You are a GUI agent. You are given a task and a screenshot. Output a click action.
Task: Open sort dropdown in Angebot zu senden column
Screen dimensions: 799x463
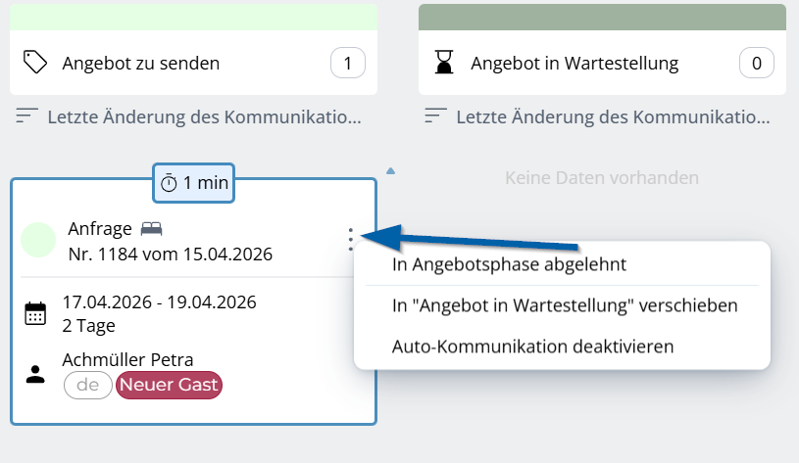[204, 117]
